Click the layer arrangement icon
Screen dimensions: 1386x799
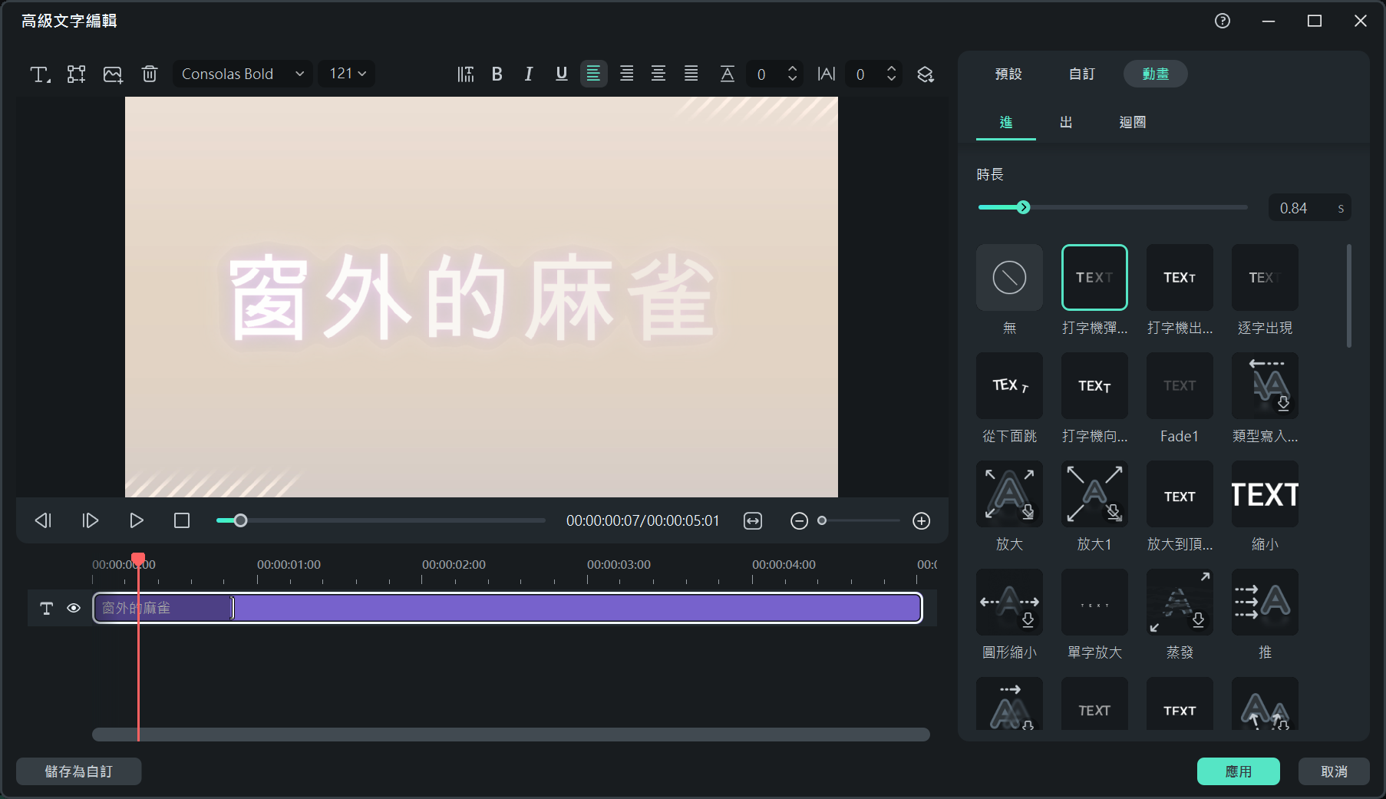click(x=926, y=74)
